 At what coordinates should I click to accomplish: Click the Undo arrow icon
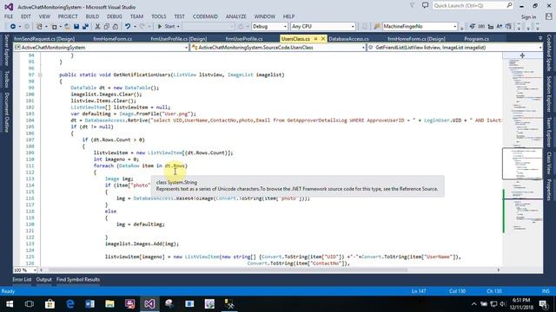(x=128, y=27)
